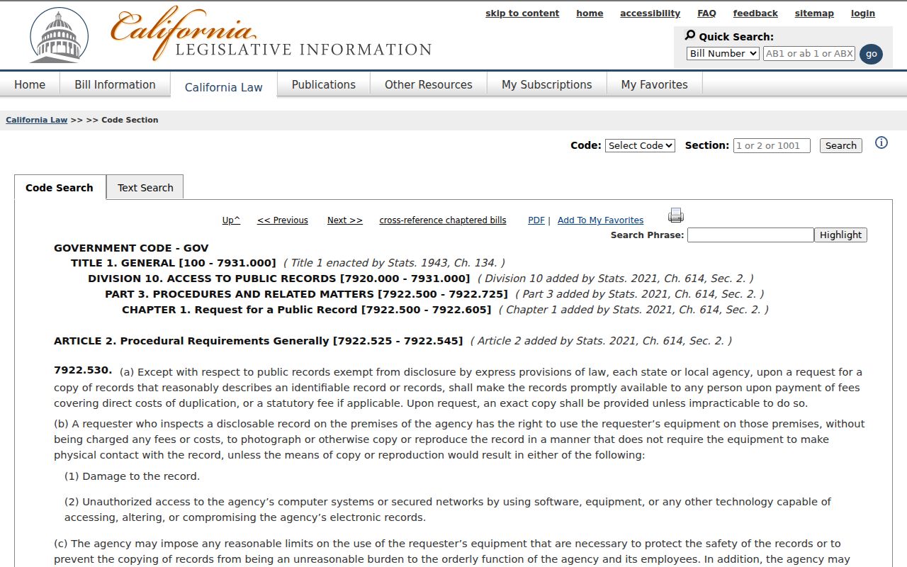The image size is (907, 567).
Task: Click Add To My Favorites link
Action: pyautogui.click(x=601, y=220)
